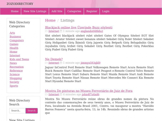This screenshot has width=162, height=121.
Task: Click the Slot siteleri blackjack description paragraph
Action: pyautogui.click(x=99, y=42)
